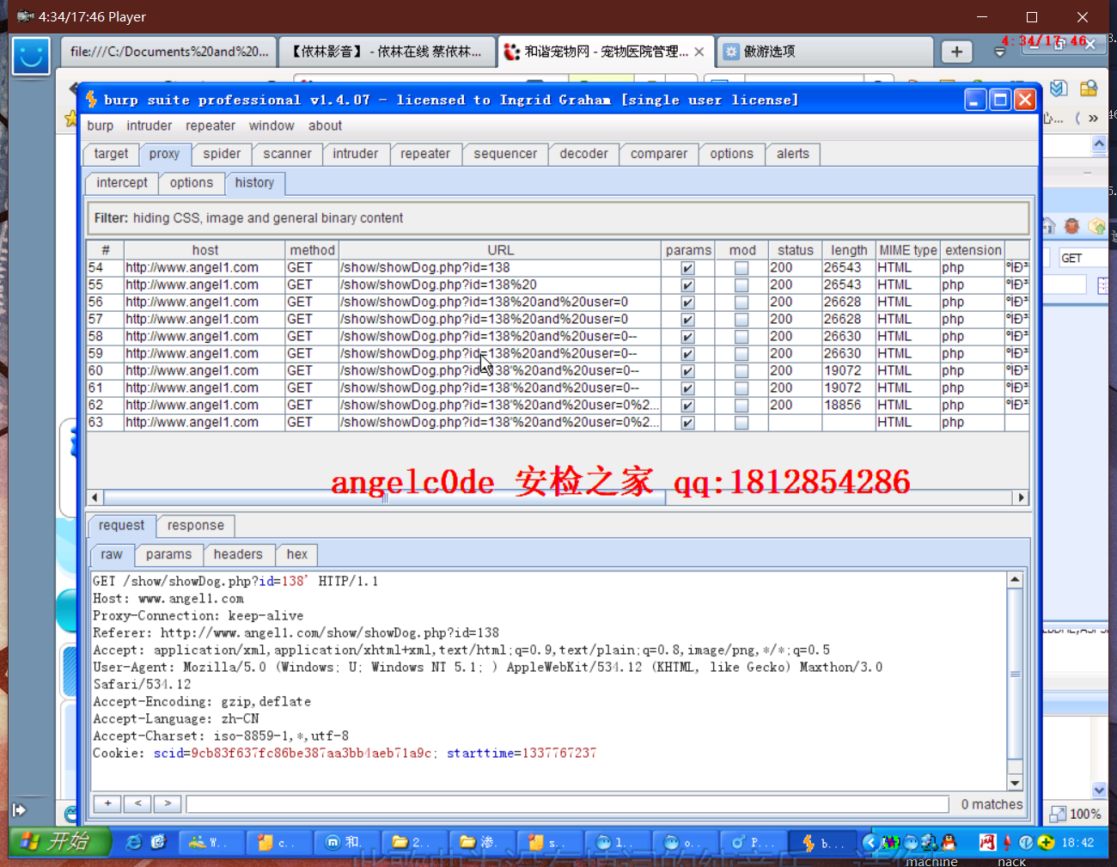Image resolution: width=1117 pixels, height=867 pixels.
Task: Sort history by the status column header
Action: point(795,250)
